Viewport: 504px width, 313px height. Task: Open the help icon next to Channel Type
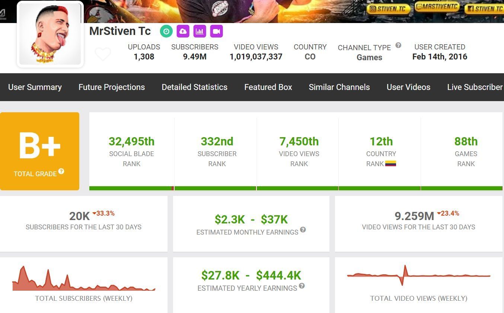tap(398, 45)
